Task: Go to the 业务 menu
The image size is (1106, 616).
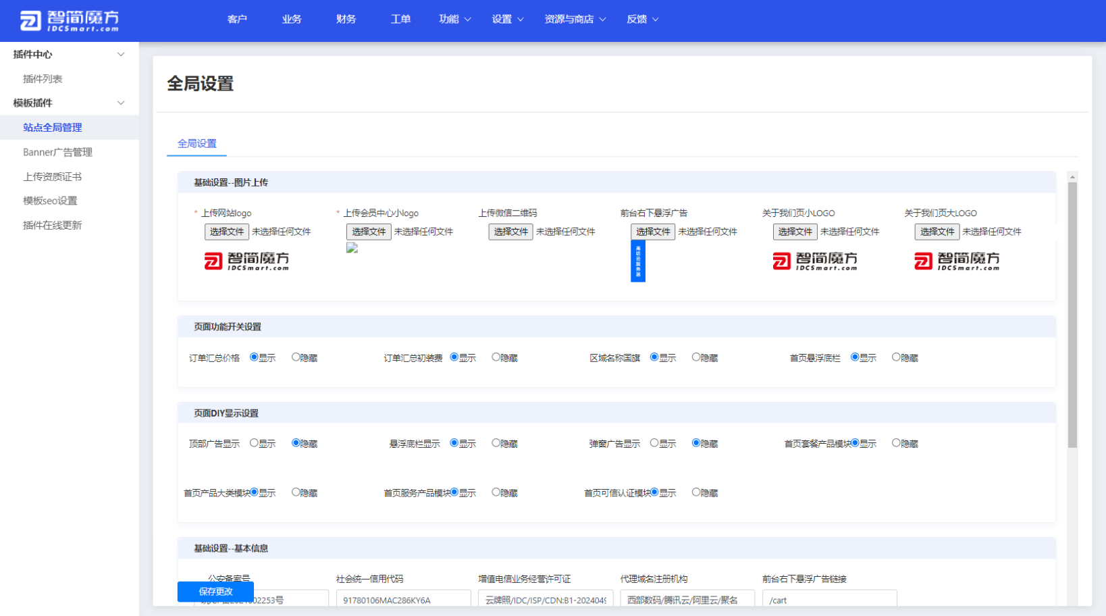Action: pyautogui.click(x=292, y=19)
